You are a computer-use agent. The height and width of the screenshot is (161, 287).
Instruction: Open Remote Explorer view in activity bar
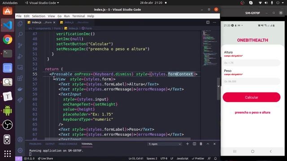[20, 68]
